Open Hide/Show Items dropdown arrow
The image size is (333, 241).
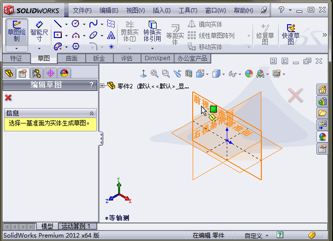[x=240, y=74]
